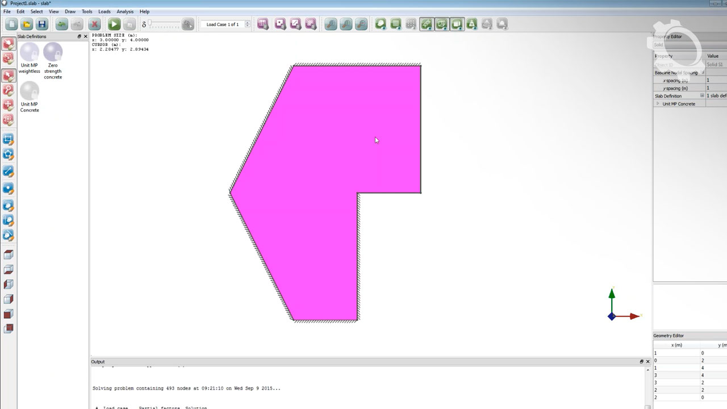727x409 pixels.
Task: Save the project with the floppy disk icon
Action: point(42,24)
